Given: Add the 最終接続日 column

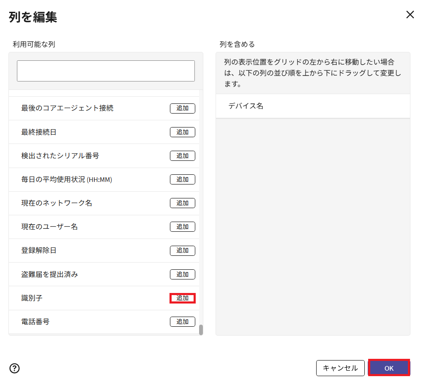Looking at the screenshot, I should coord(182,132).
